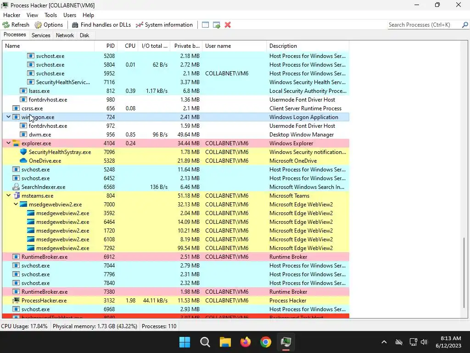Select svchost.exe PID 5248 row
Screen dimensions: 470x353
click(176, 169)
